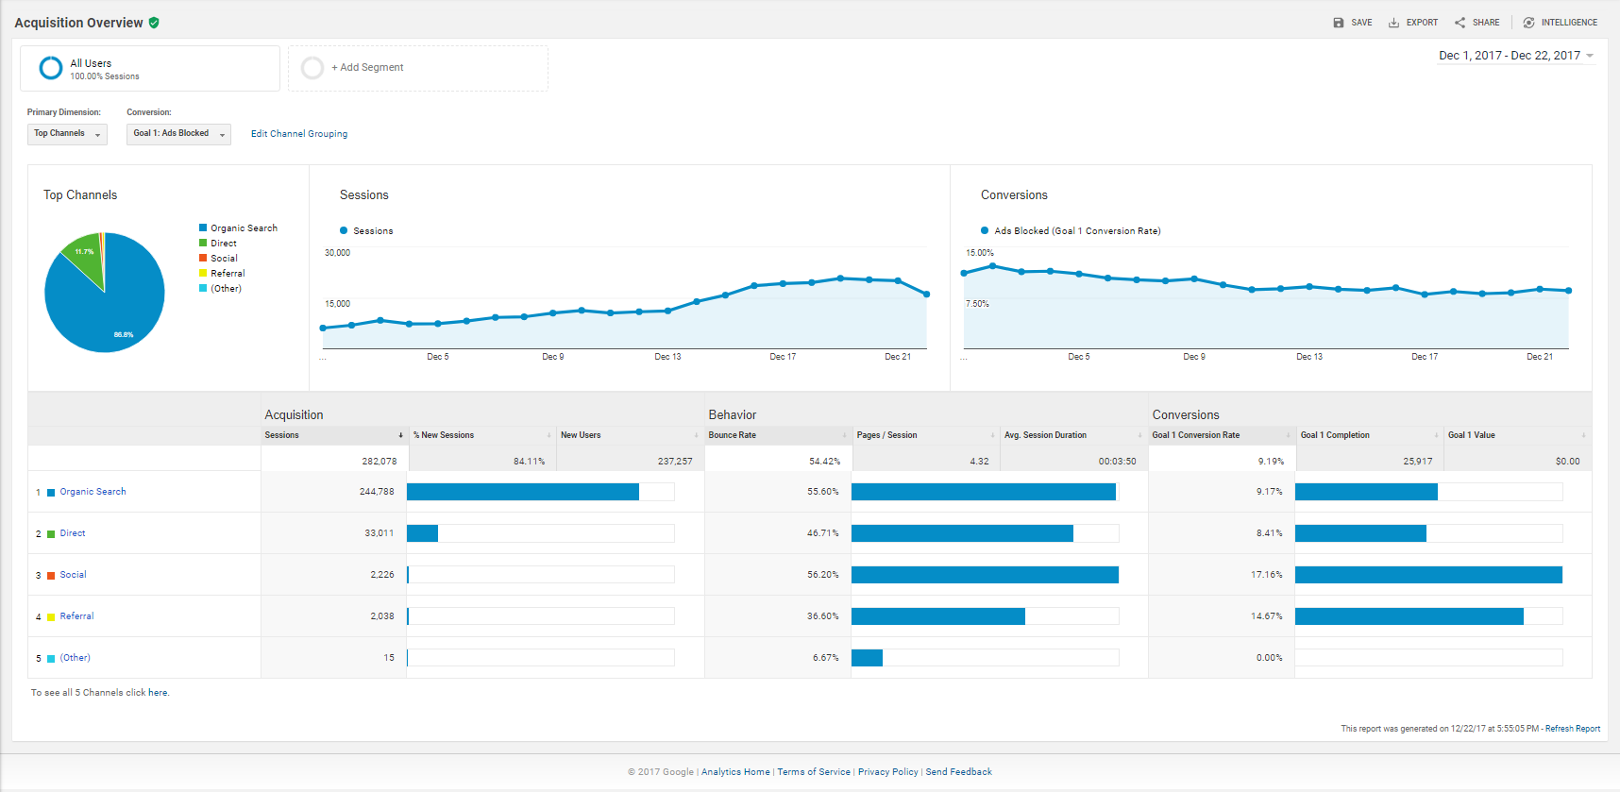Click the All Users segment circle icon
The image size is (1620, 792).
coord(51,68)
